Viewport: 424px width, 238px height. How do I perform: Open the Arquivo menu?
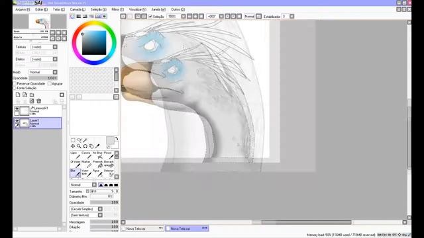pos(23,9)
